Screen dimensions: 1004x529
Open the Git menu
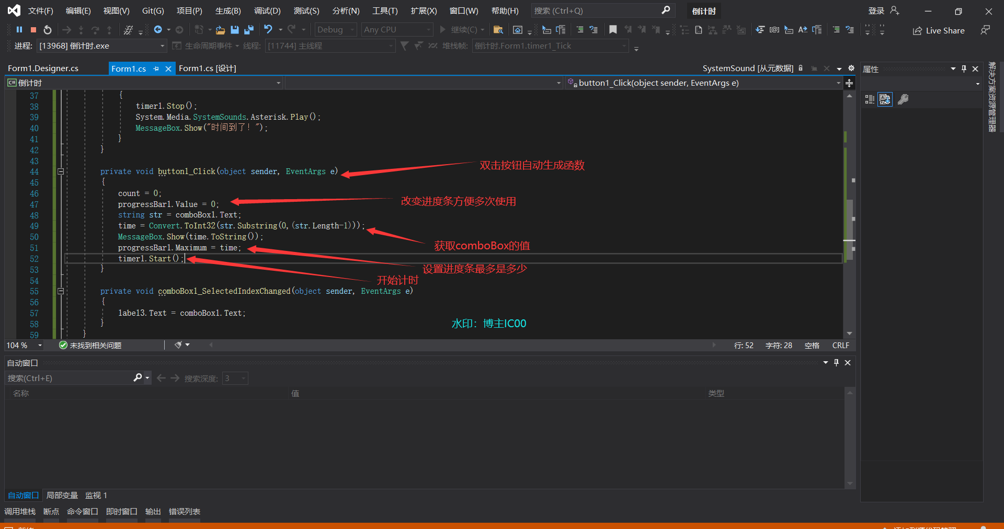point(153,10)
